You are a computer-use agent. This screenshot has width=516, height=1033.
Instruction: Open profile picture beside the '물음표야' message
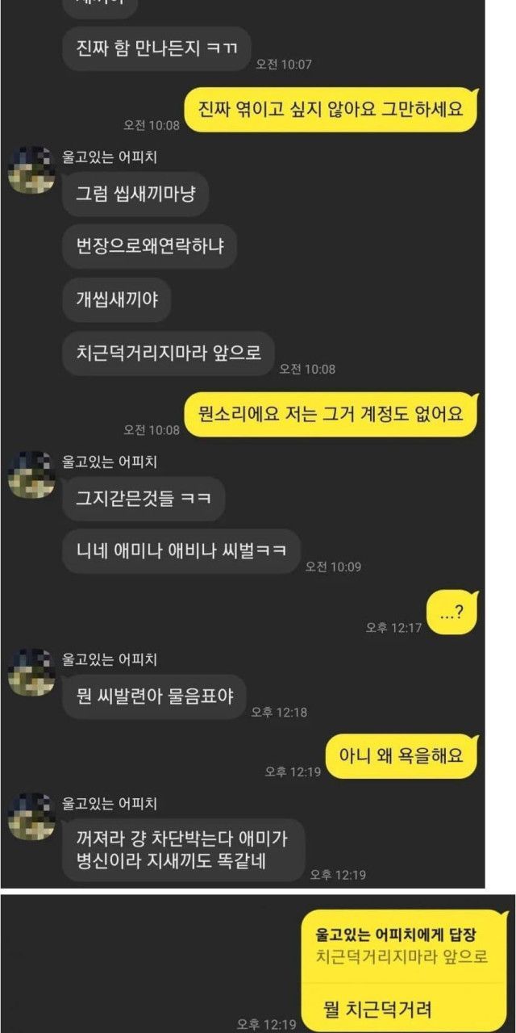[31, 672]
